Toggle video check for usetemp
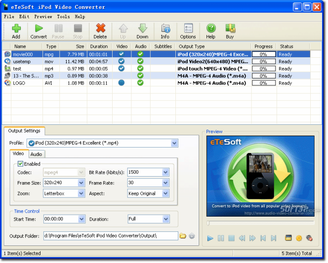 point(122,61)
